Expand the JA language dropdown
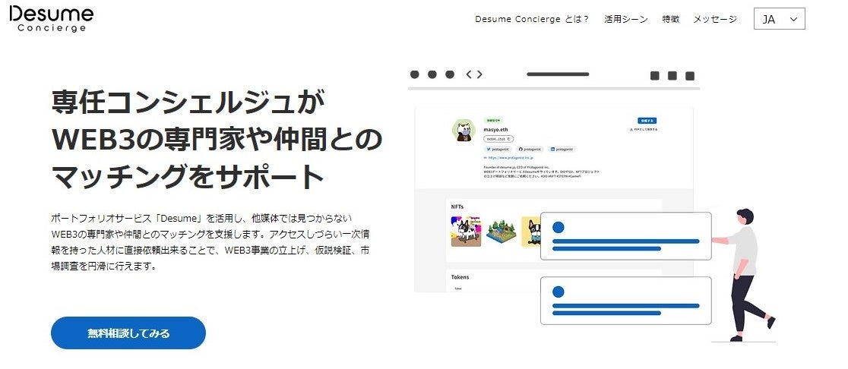 coord(780,19)
